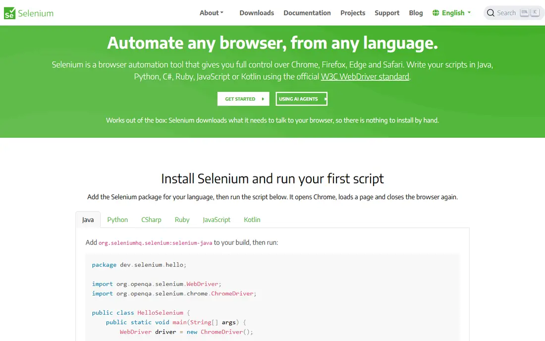The height and width of the screenshot is (341, 545).
Task: Click 'public class HelloSelenium' code line
Action: 141,313
